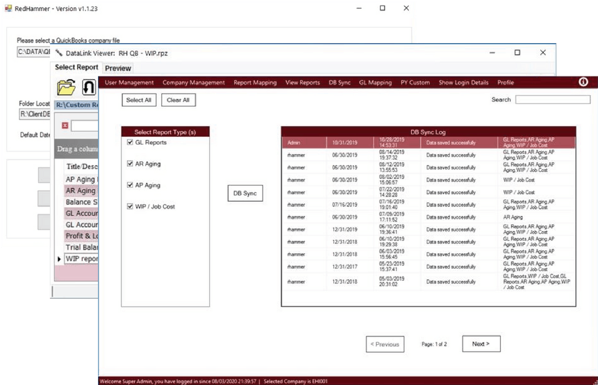Click inside the Search input field
Viewport: 598px width, 385px height.
click(552, 100)
